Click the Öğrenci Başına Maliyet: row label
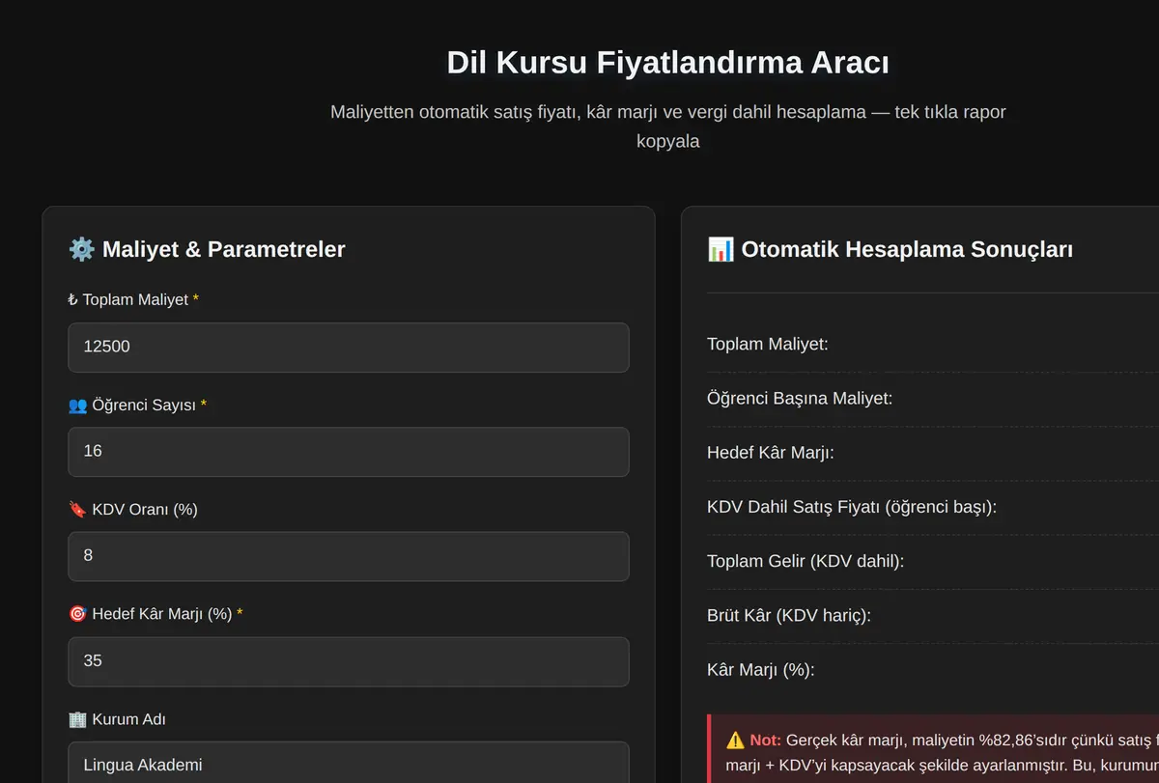Image resolution: width=1159 pixels, height=783 pixels. tap(800, 398)
